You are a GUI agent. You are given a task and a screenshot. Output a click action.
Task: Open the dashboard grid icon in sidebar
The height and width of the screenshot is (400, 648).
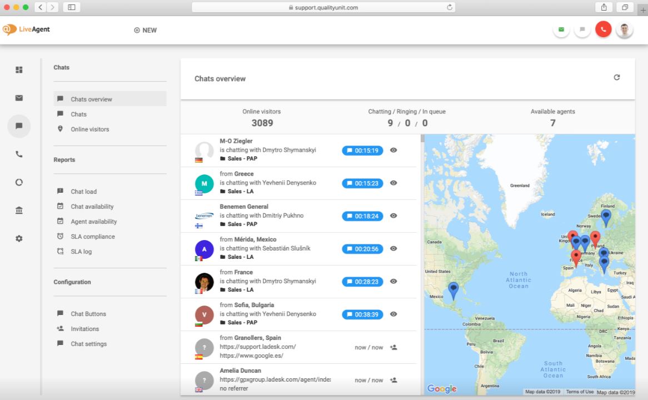[x=19, y=70]
